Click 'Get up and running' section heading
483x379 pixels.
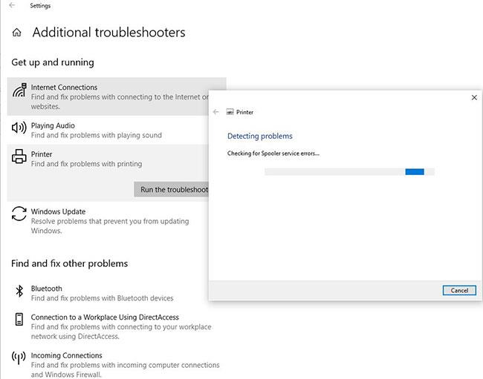pyautogui.click(x=53, y=62)
